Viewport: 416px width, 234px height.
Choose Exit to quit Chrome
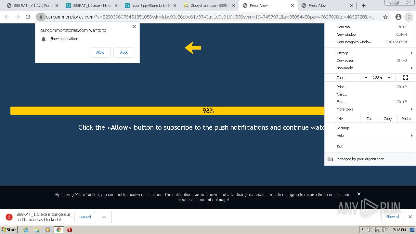pyautogui.click(x=370, y=147)
